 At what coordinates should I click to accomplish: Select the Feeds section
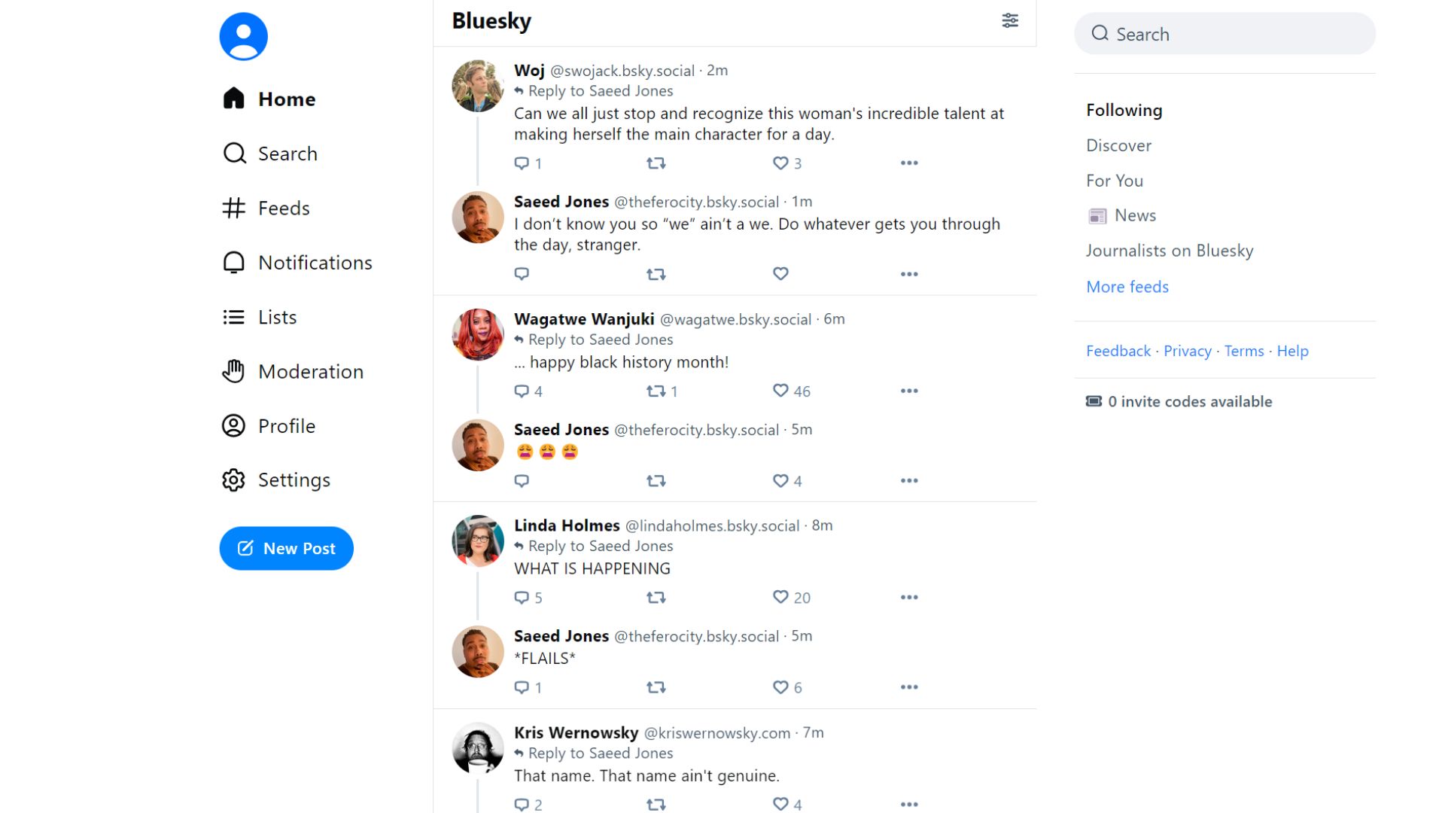pyautogui.click(x=284, y=208)
